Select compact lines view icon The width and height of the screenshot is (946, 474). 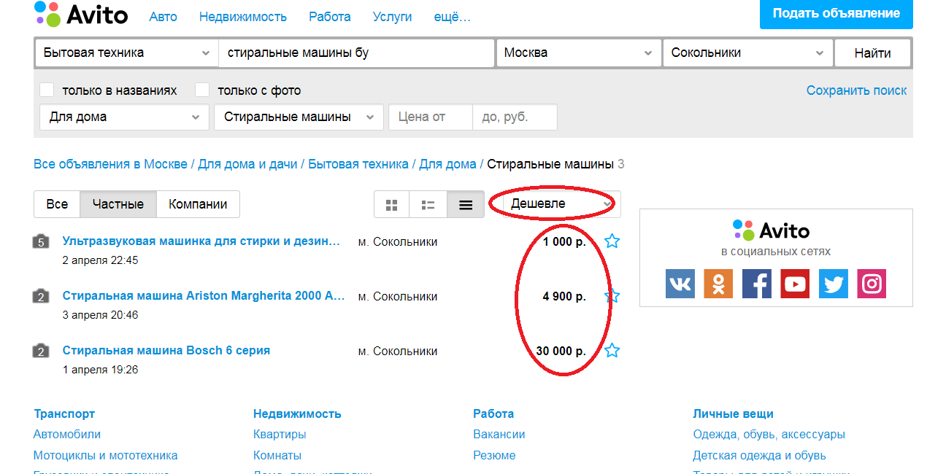click(466, 204)
